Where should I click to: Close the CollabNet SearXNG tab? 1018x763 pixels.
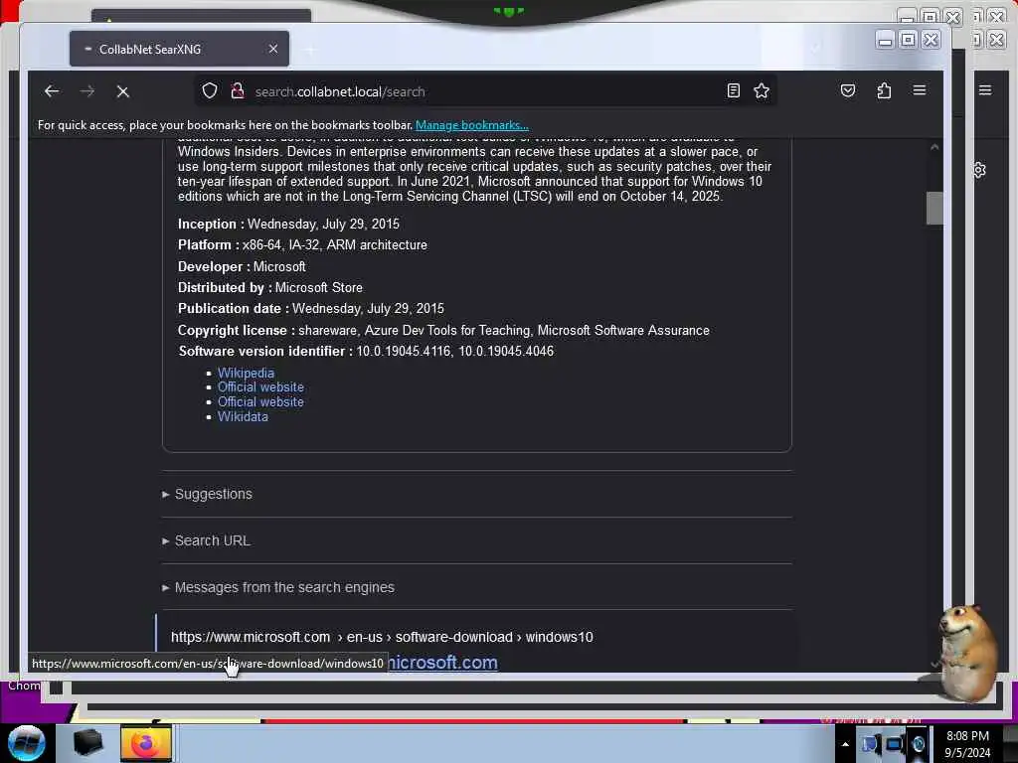pyautogui.click(x=273, y=49)
